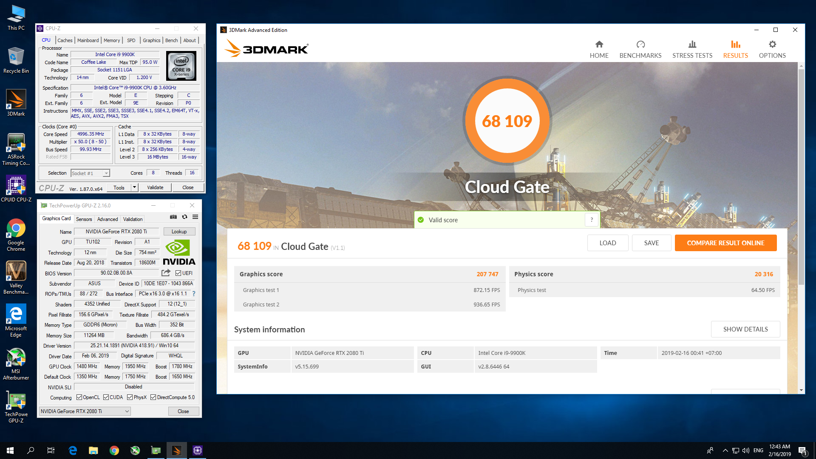
Task: Refresh GPU-Z data with refresh icon
Action: (184, 217)
